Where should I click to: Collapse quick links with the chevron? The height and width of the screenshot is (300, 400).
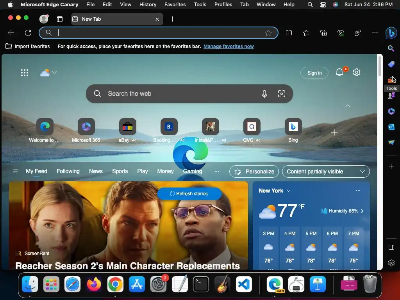[347, 105]
